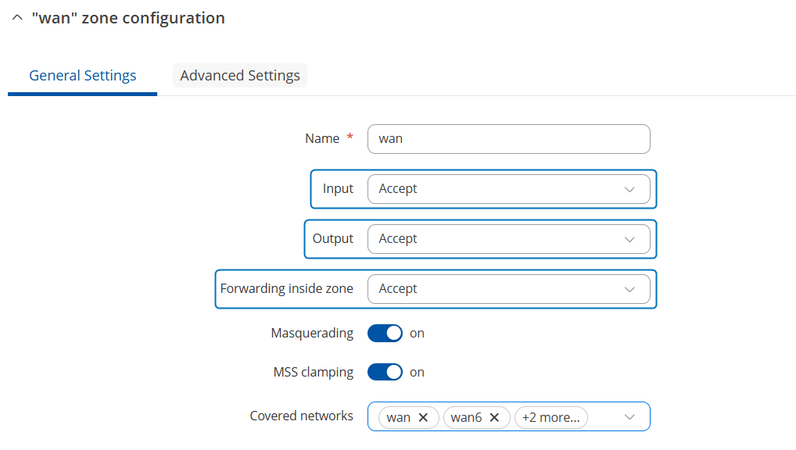Click into the Name text field
Viewport: 796px width, 450px height.
(508, 139)
